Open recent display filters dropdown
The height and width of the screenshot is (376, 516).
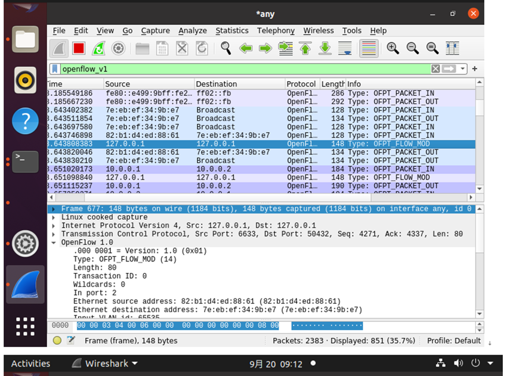coord(462,69)
